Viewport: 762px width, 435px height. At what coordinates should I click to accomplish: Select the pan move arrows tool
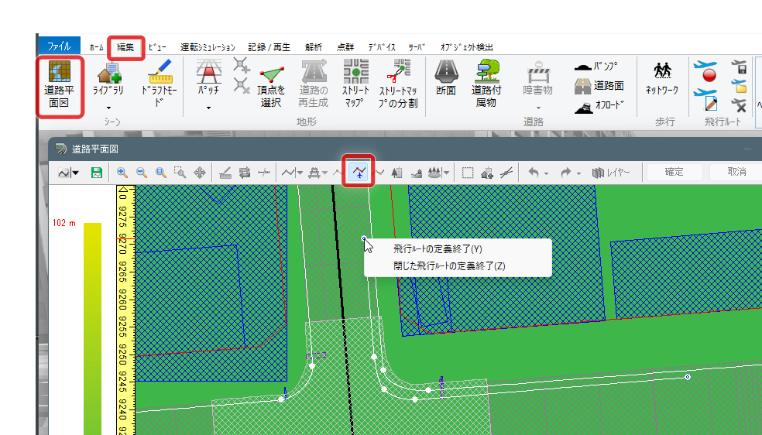coord(200,173)
